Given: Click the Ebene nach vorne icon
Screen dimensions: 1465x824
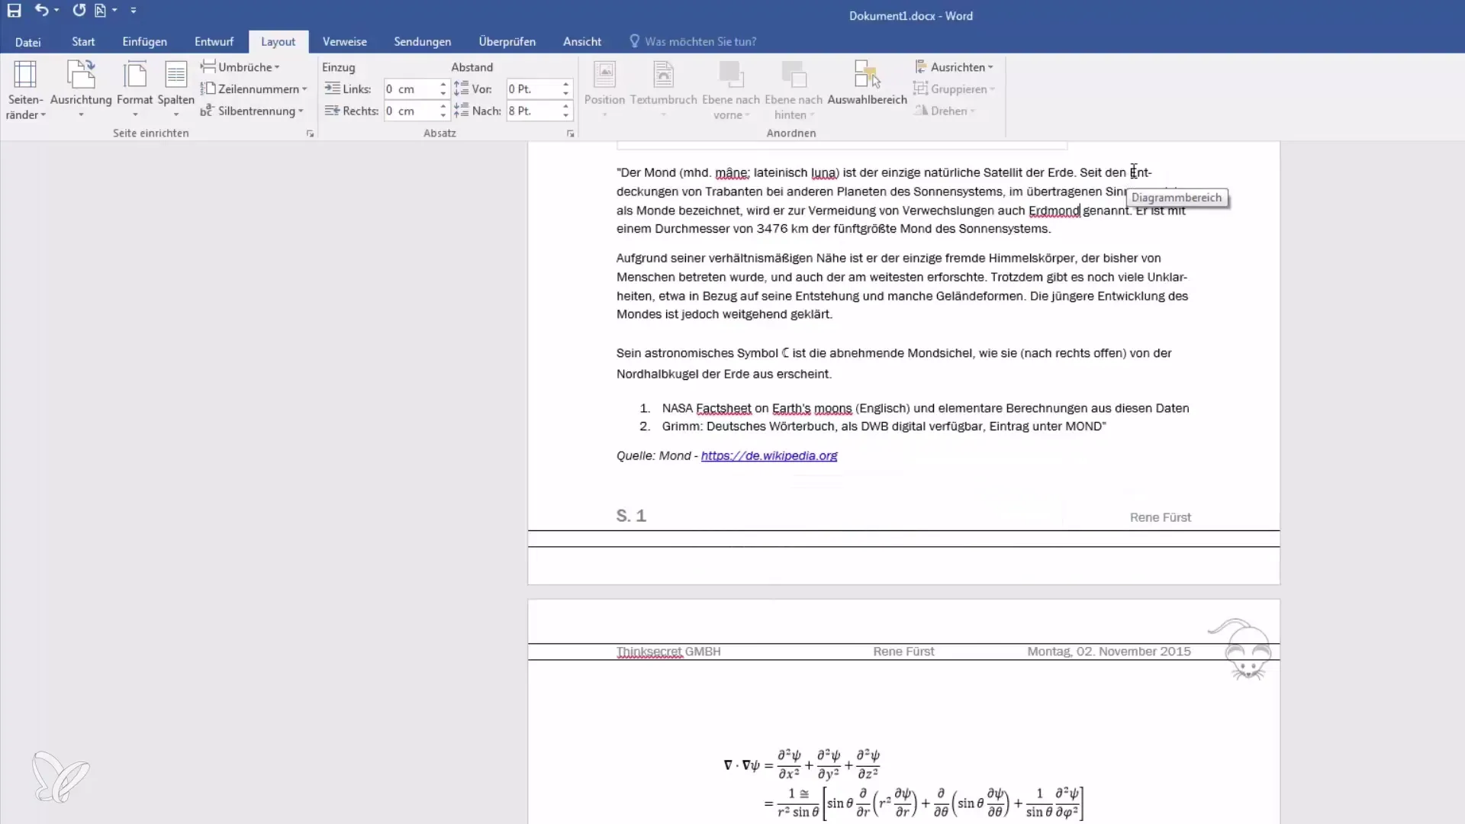Looking at the screenshot, I should click(730, 90).
